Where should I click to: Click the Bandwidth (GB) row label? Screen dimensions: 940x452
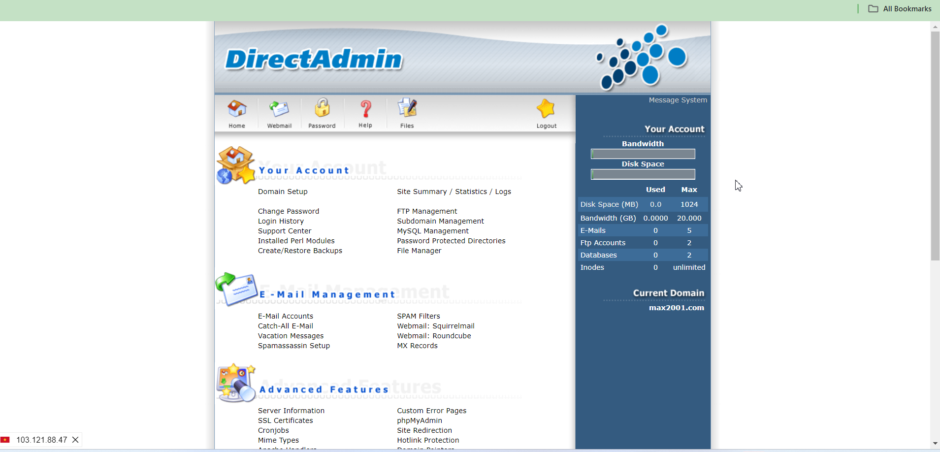pos(608,218)
